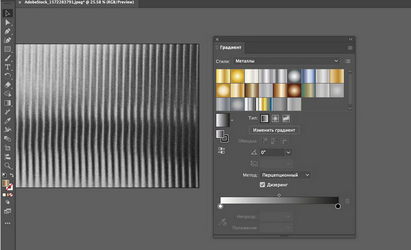The width and height of the screenshot is (411, 250).
Task: Select the Zoom magnifier tool
Action: point(8,166)
